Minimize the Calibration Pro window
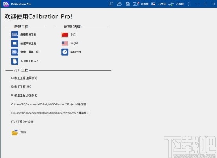This screenshot has width=217, height=158. pos(197,4)
